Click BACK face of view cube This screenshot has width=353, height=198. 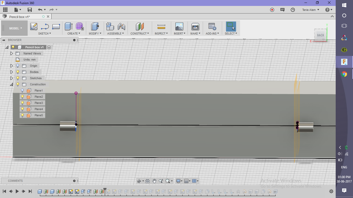[x=320, y=35]
